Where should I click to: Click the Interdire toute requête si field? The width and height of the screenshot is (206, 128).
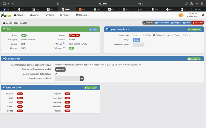point(67,78)
